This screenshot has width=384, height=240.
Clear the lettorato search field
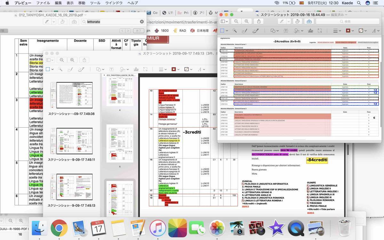click(142, 22)
